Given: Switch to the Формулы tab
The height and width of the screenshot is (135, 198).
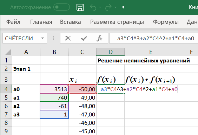Looking at the screenshot, I should point(166,22).
